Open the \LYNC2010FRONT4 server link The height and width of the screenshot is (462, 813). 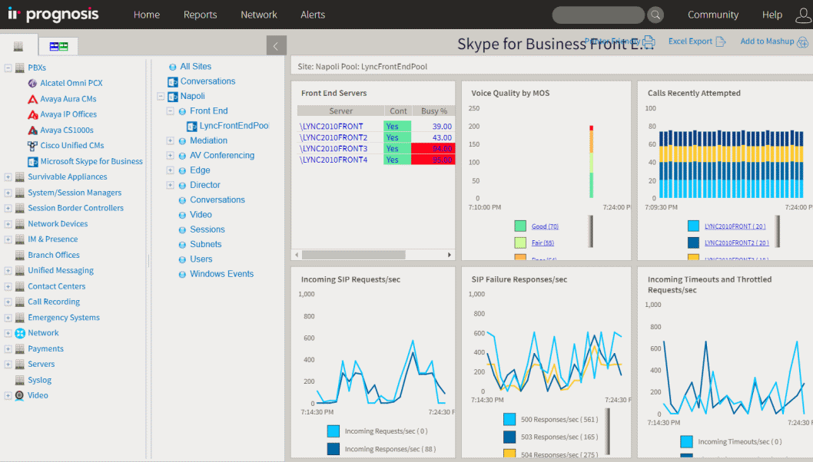tap(333, 160)
